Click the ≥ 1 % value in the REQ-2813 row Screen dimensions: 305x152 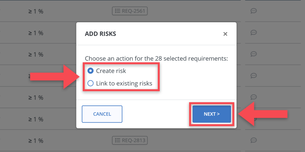36,140
